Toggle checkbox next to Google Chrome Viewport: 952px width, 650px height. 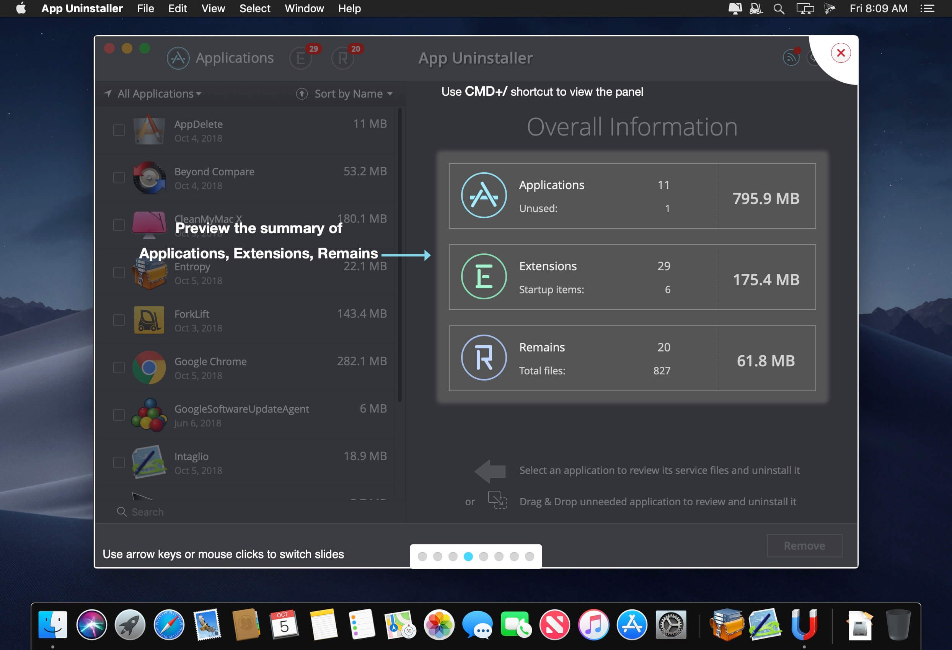(119, 368)
